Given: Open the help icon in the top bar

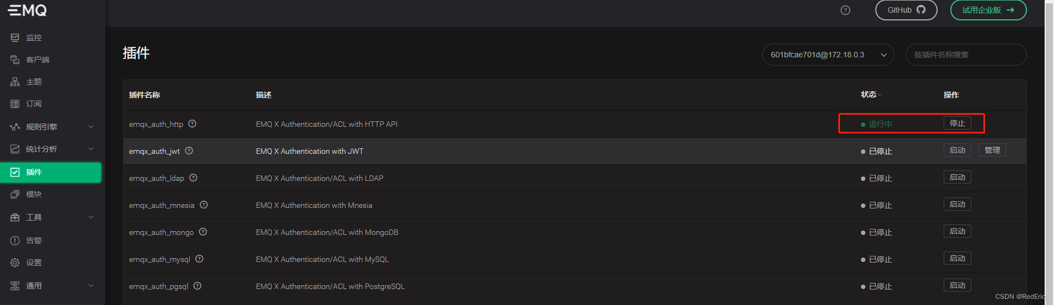Looking at the screenshot, I should click(x=845, y=10).
